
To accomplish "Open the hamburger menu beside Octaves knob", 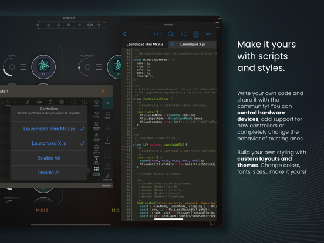I will point(99,67).
